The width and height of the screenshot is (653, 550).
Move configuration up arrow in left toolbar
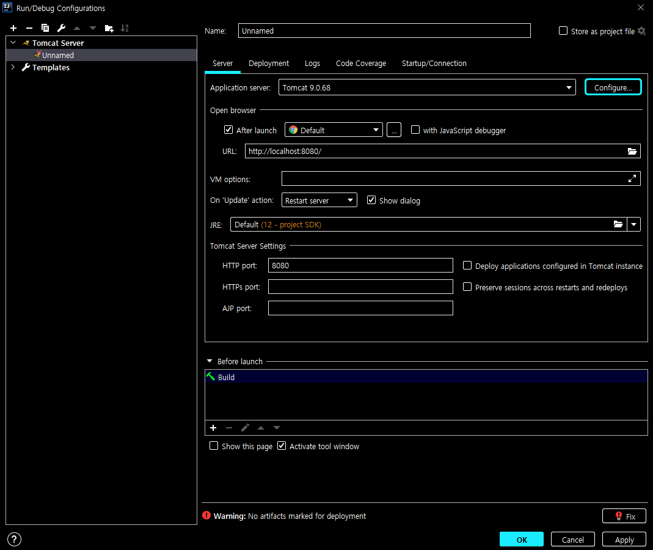(x=77, y=28)
